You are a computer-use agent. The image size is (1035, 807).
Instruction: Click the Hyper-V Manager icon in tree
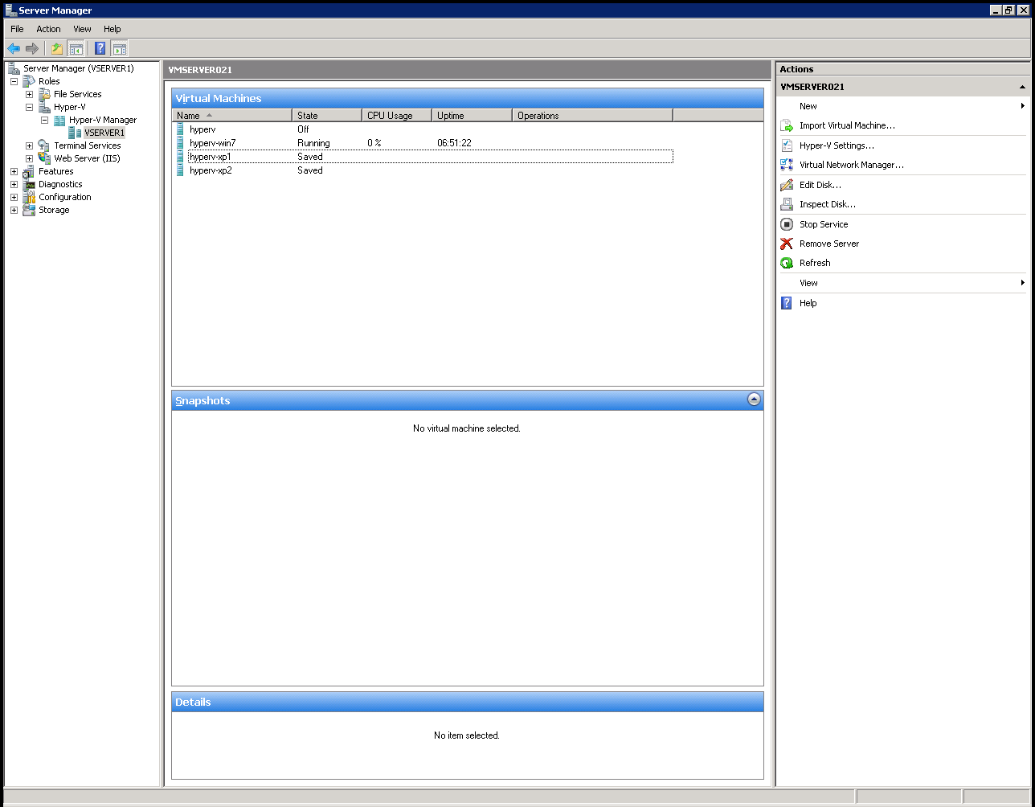(x=59, y=120)
